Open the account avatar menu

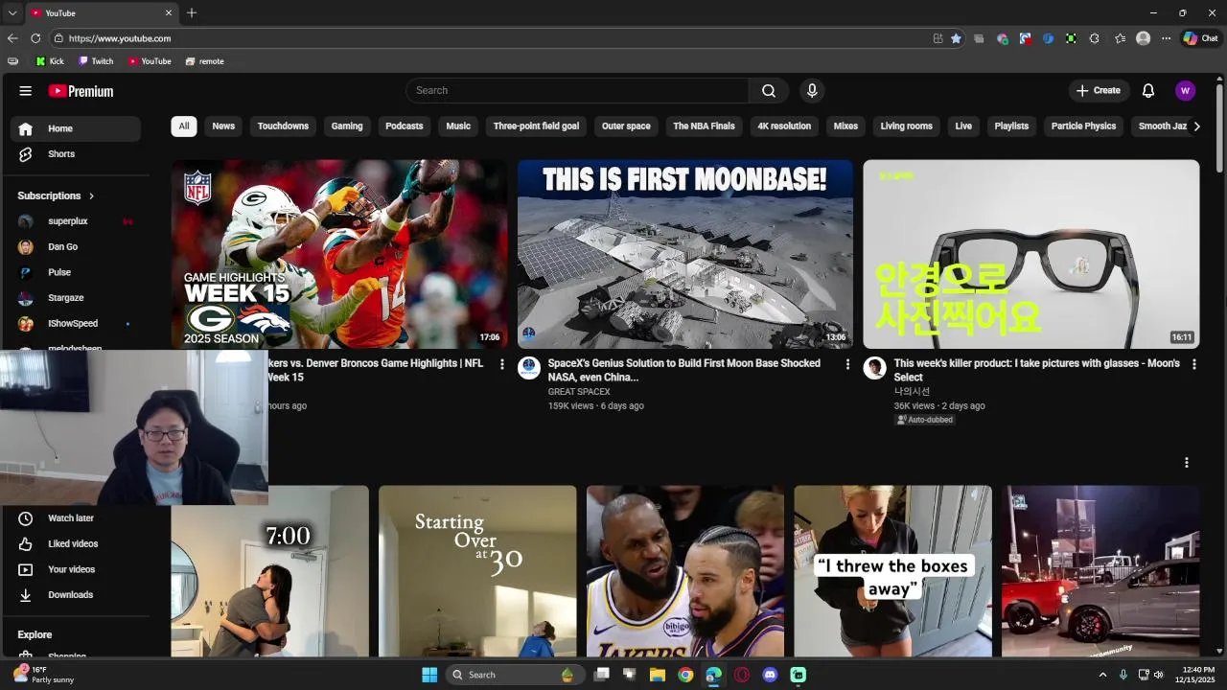click(x=1186, y=91)
